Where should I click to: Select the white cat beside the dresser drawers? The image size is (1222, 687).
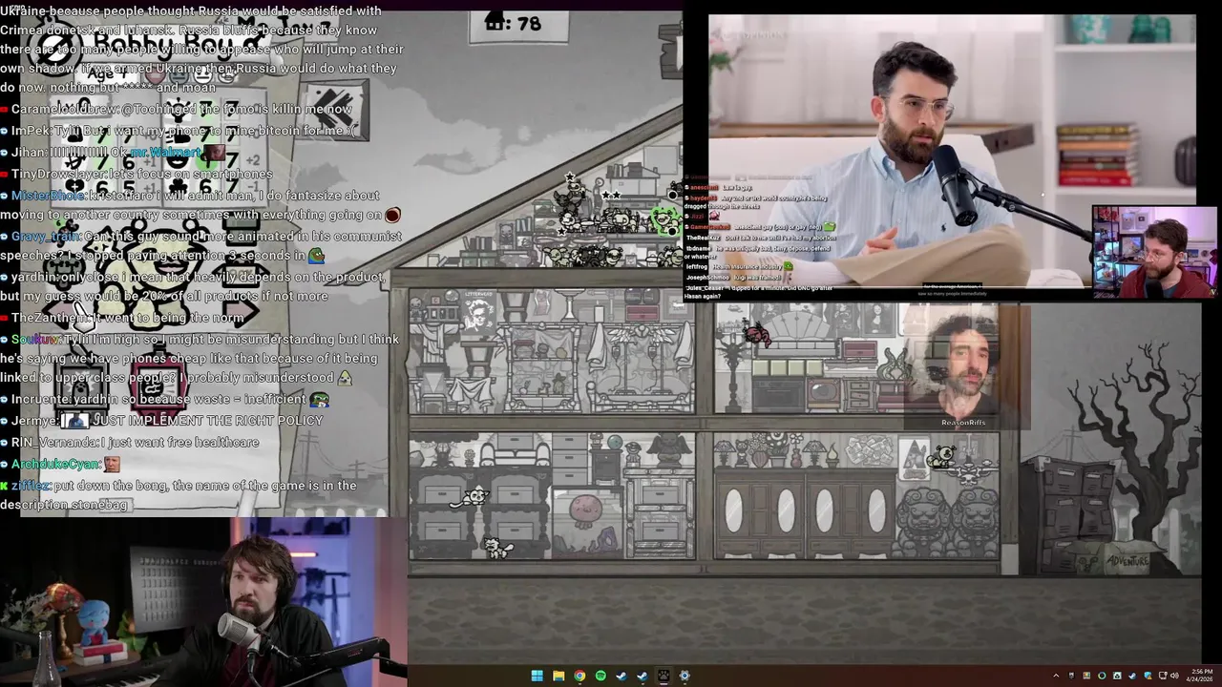click(x=473, y=496)
